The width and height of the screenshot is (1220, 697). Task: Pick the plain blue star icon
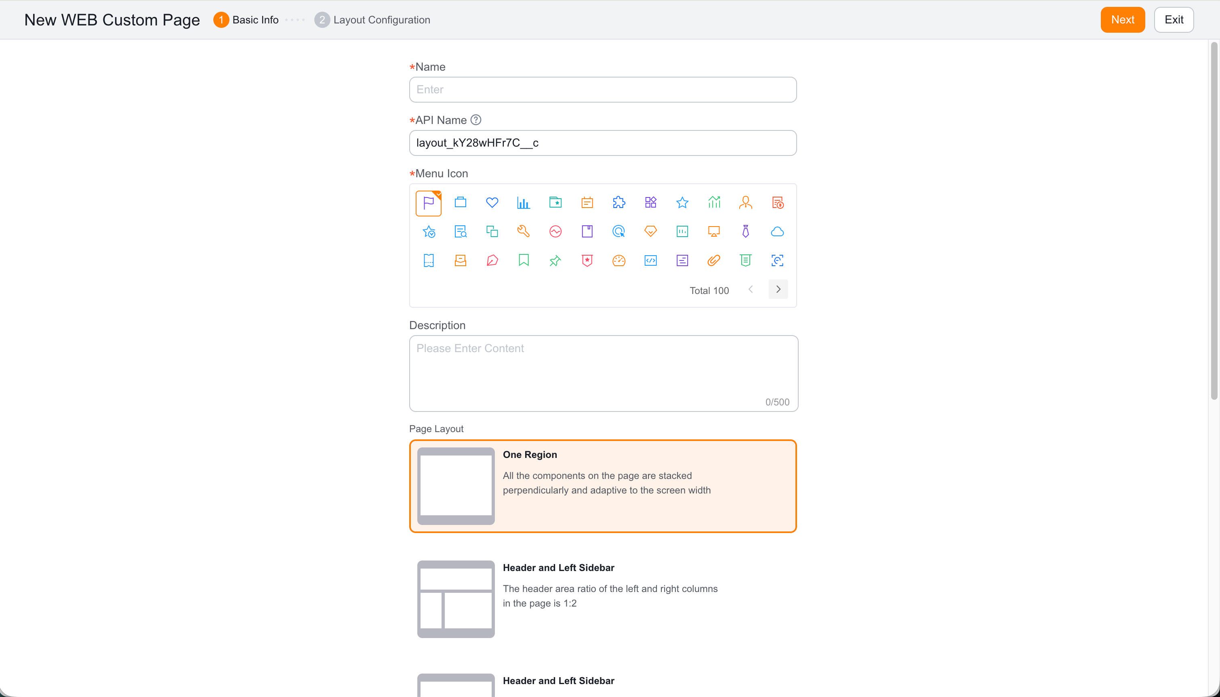click(x=682, y=202)
